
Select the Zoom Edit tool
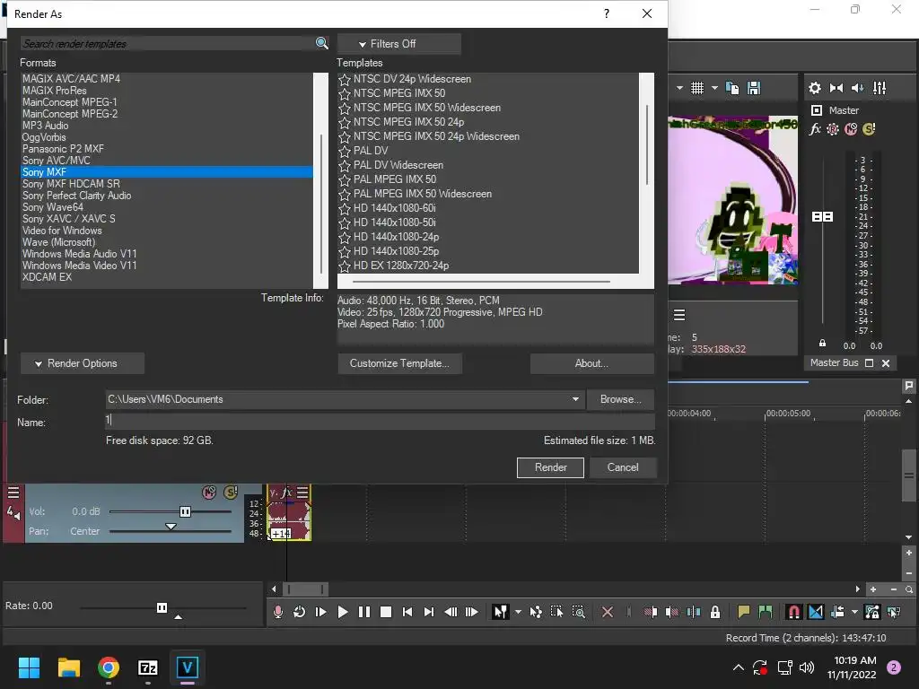pyautogui.click(x=579, y=612)
